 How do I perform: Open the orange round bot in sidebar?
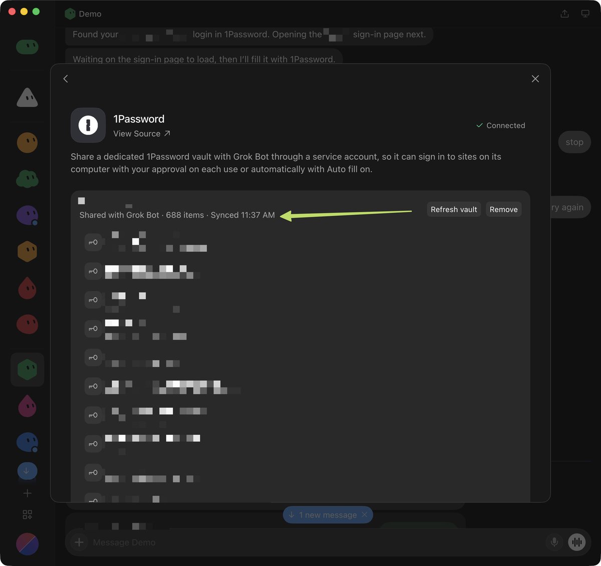click(27, 143)
